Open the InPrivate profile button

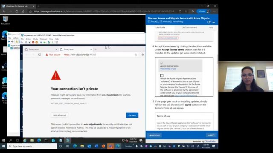[203, 11]
